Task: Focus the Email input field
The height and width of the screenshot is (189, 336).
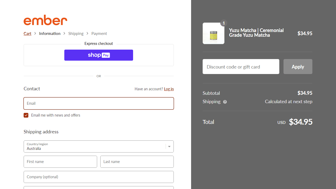Action: (99, 103)
